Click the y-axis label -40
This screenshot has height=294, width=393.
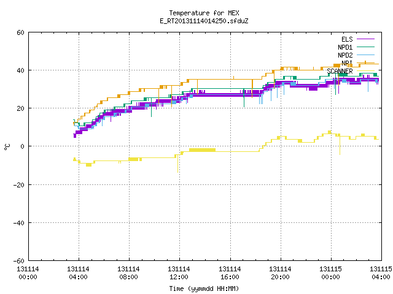(x=19, y=223)
